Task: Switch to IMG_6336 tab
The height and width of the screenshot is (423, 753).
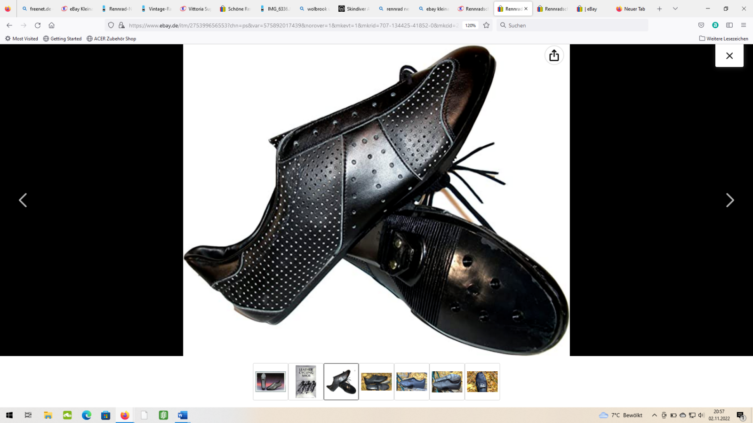Action: 275,9
